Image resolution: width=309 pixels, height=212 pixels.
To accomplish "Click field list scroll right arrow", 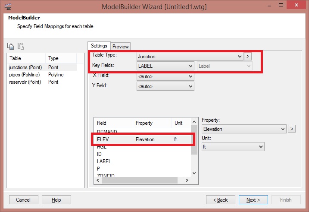I will point(187,180).
